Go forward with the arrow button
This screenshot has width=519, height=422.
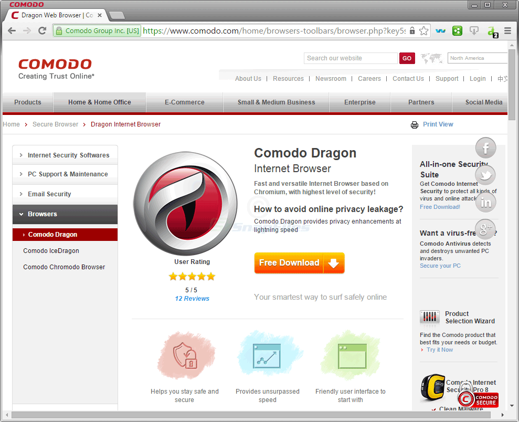(x=27, y=31)
